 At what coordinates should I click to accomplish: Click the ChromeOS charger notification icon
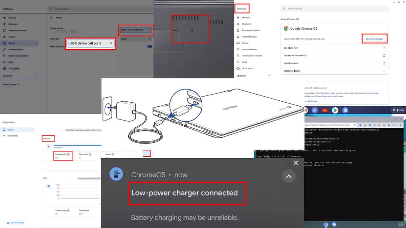pyautogui.click(x=116, y=174)
